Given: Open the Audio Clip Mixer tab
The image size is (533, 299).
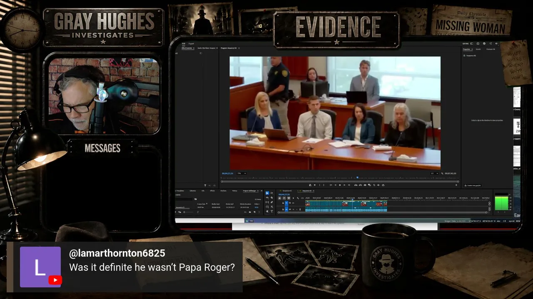Looking at the screenshot, I should pyautogui.click(x=207, y=48).
